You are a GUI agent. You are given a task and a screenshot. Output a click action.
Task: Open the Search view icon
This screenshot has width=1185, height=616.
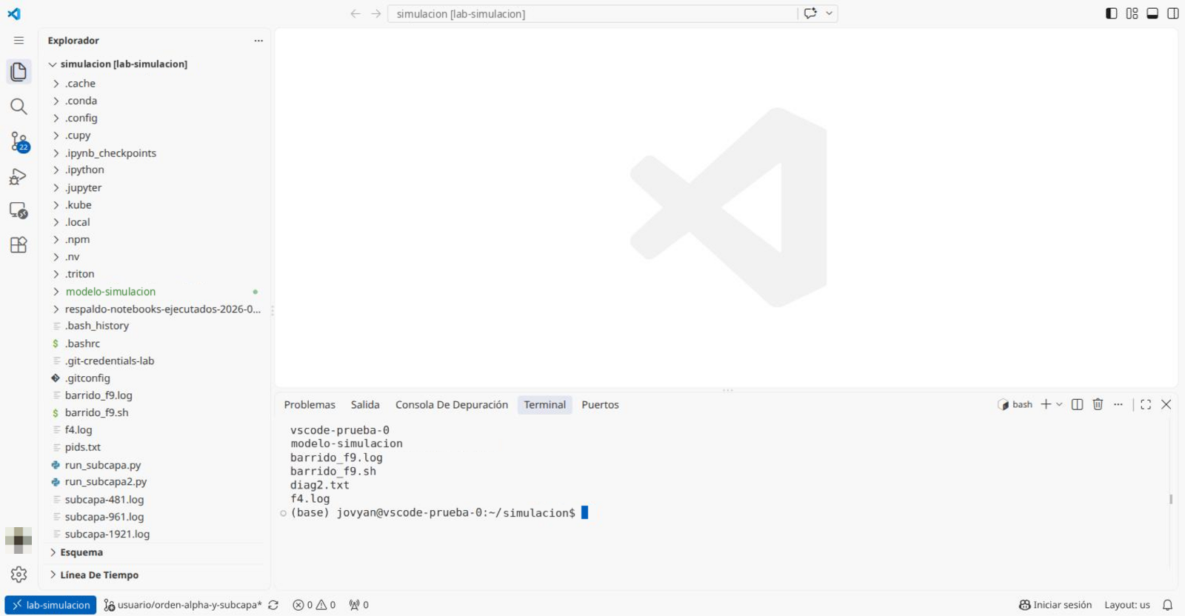point(19,107)
